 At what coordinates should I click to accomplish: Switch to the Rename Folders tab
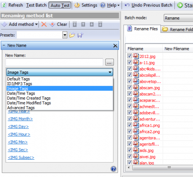[x=177, y=29]
